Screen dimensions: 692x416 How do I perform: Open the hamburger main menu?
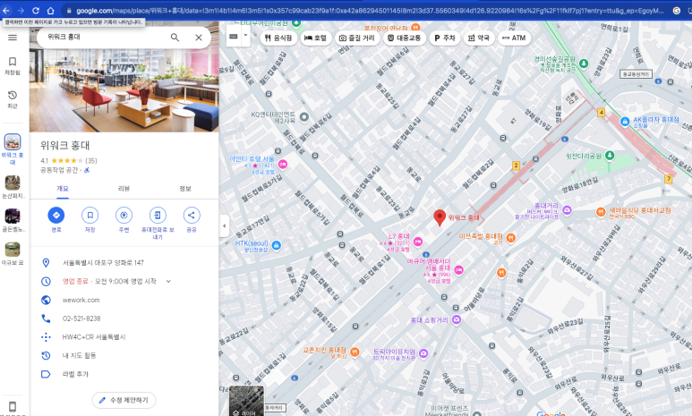click(13, 38)
